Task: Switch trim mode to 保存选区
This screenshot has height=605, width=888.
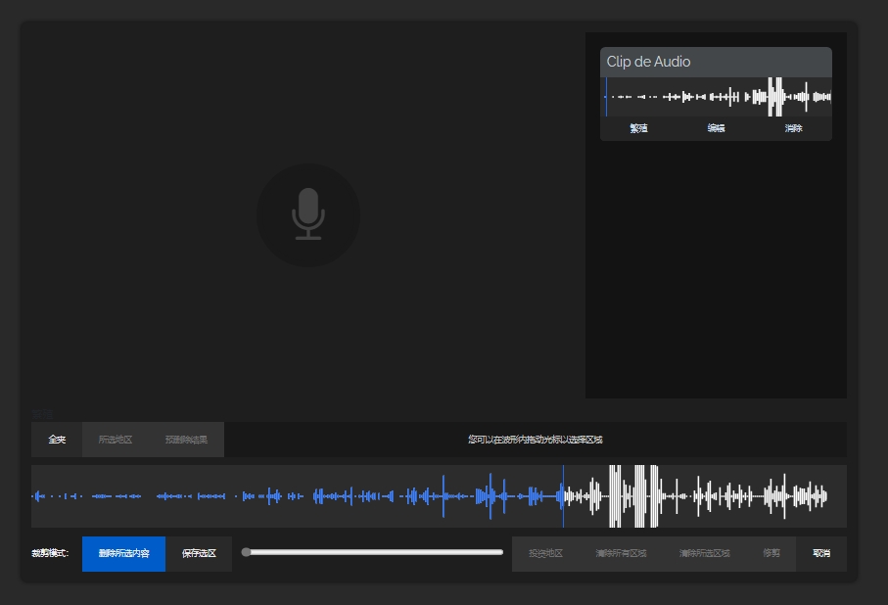Action: click(x=199, y=553)
